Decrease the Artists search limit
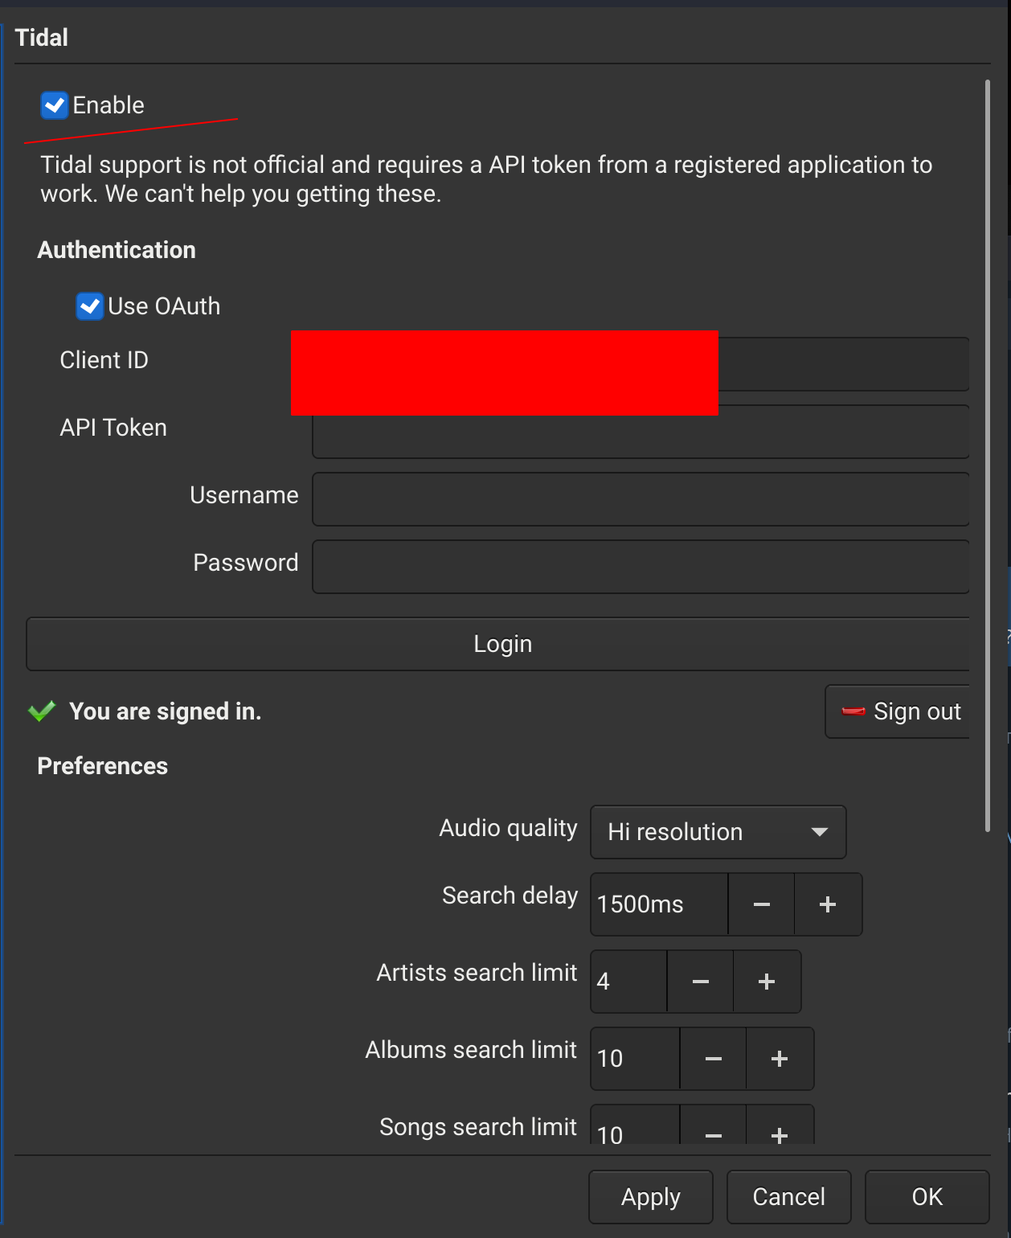This screenshot has height=1238, width=1011. point(701,982)
